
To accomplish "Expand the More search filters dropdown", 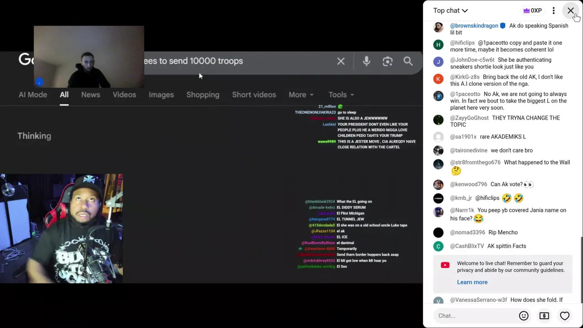I will tap(301, 95).
